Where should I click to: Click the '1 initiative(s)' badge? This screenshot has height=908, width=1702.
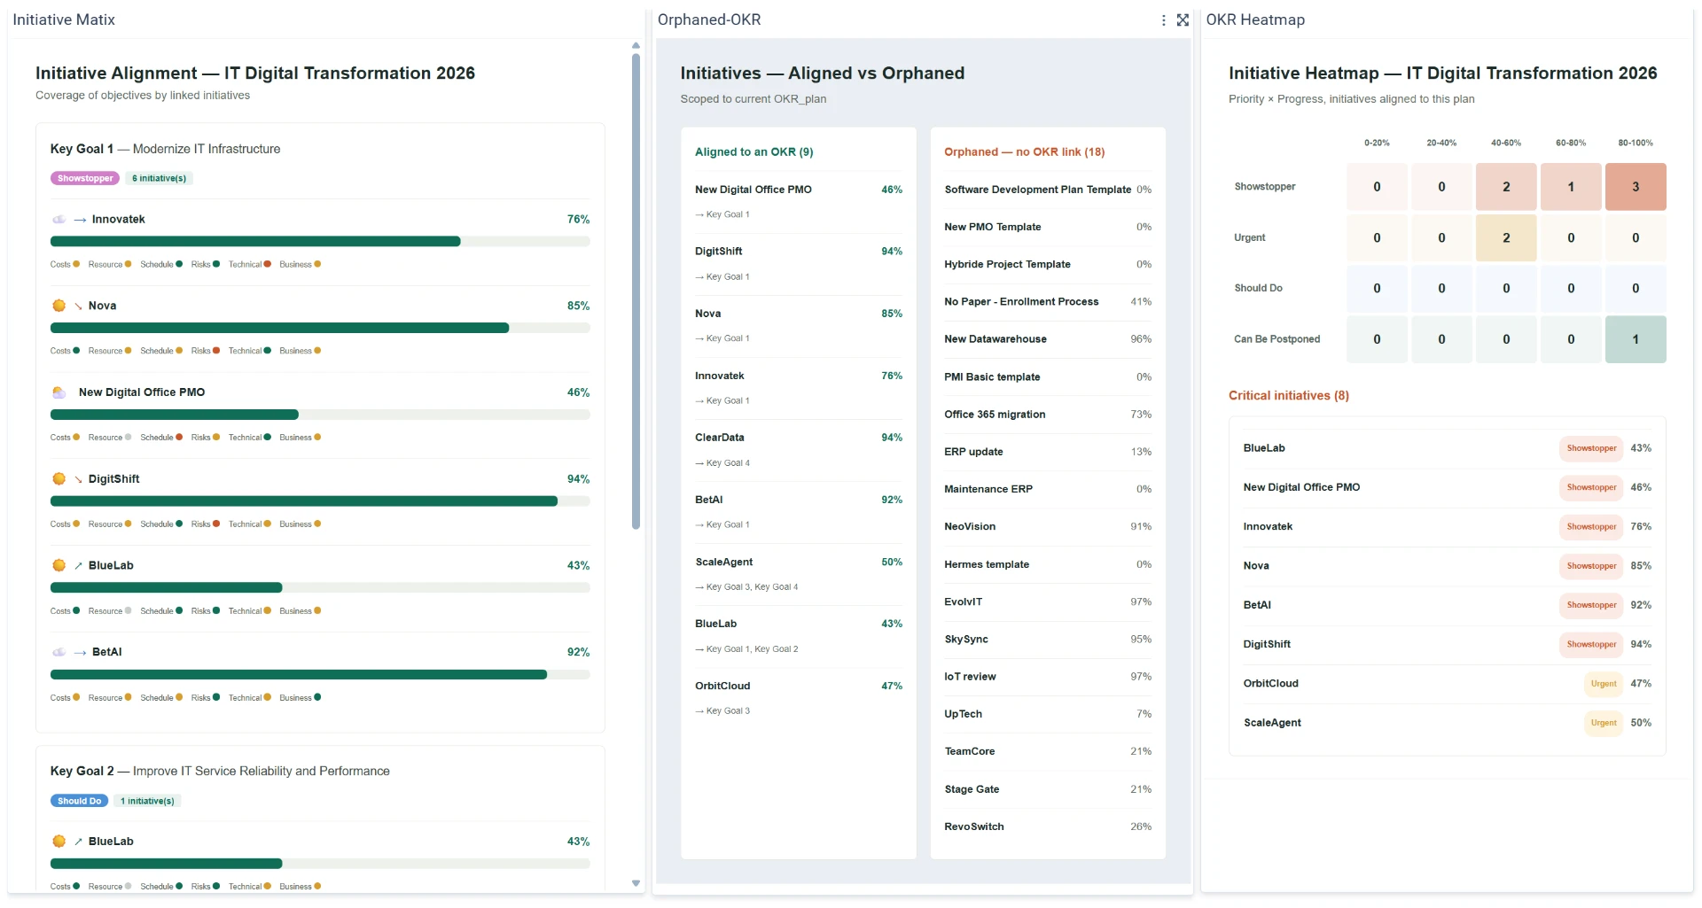click(x=147, y=801)
